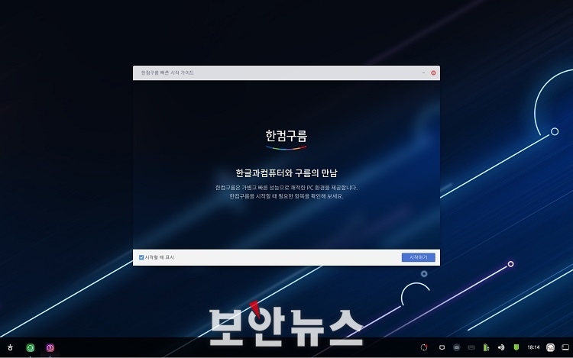Minimize the quick start guide window
This screenshot has height=358, width=573.
pyautogui.click(x=423, y=73)
